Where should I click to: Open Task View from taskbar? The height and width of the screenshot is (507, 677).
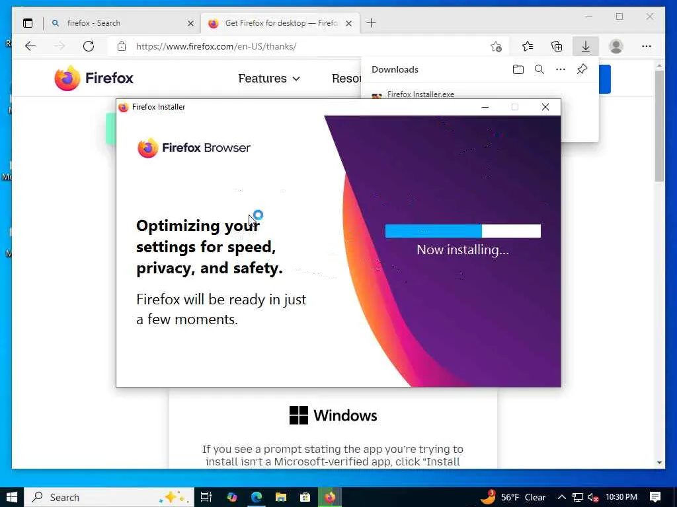click(x=206, y=497)
